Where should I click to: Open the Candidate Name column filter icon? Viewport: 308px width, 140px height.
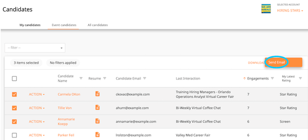(81, 78)
